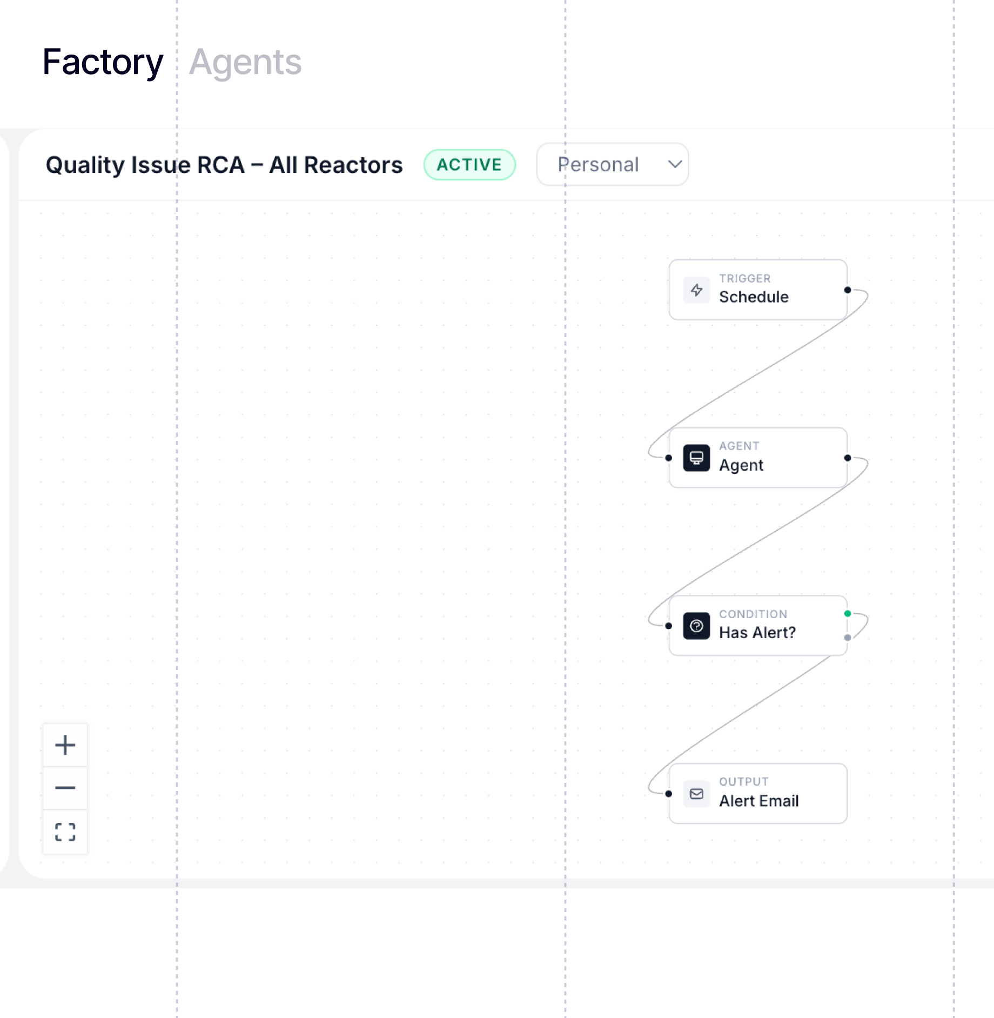
Task: Switch to the Agents tab
Action: (245, 62)
